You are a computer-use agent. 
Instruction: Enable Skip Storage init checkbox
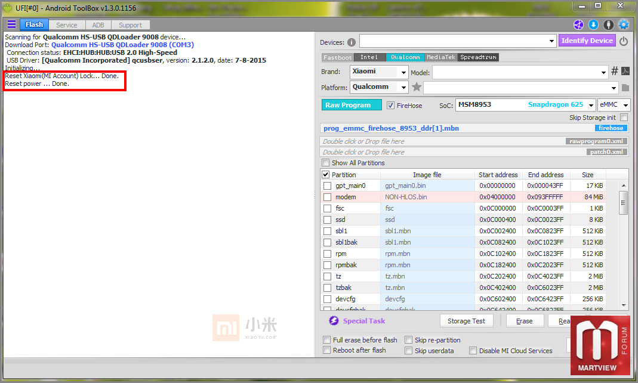[624, 118]
